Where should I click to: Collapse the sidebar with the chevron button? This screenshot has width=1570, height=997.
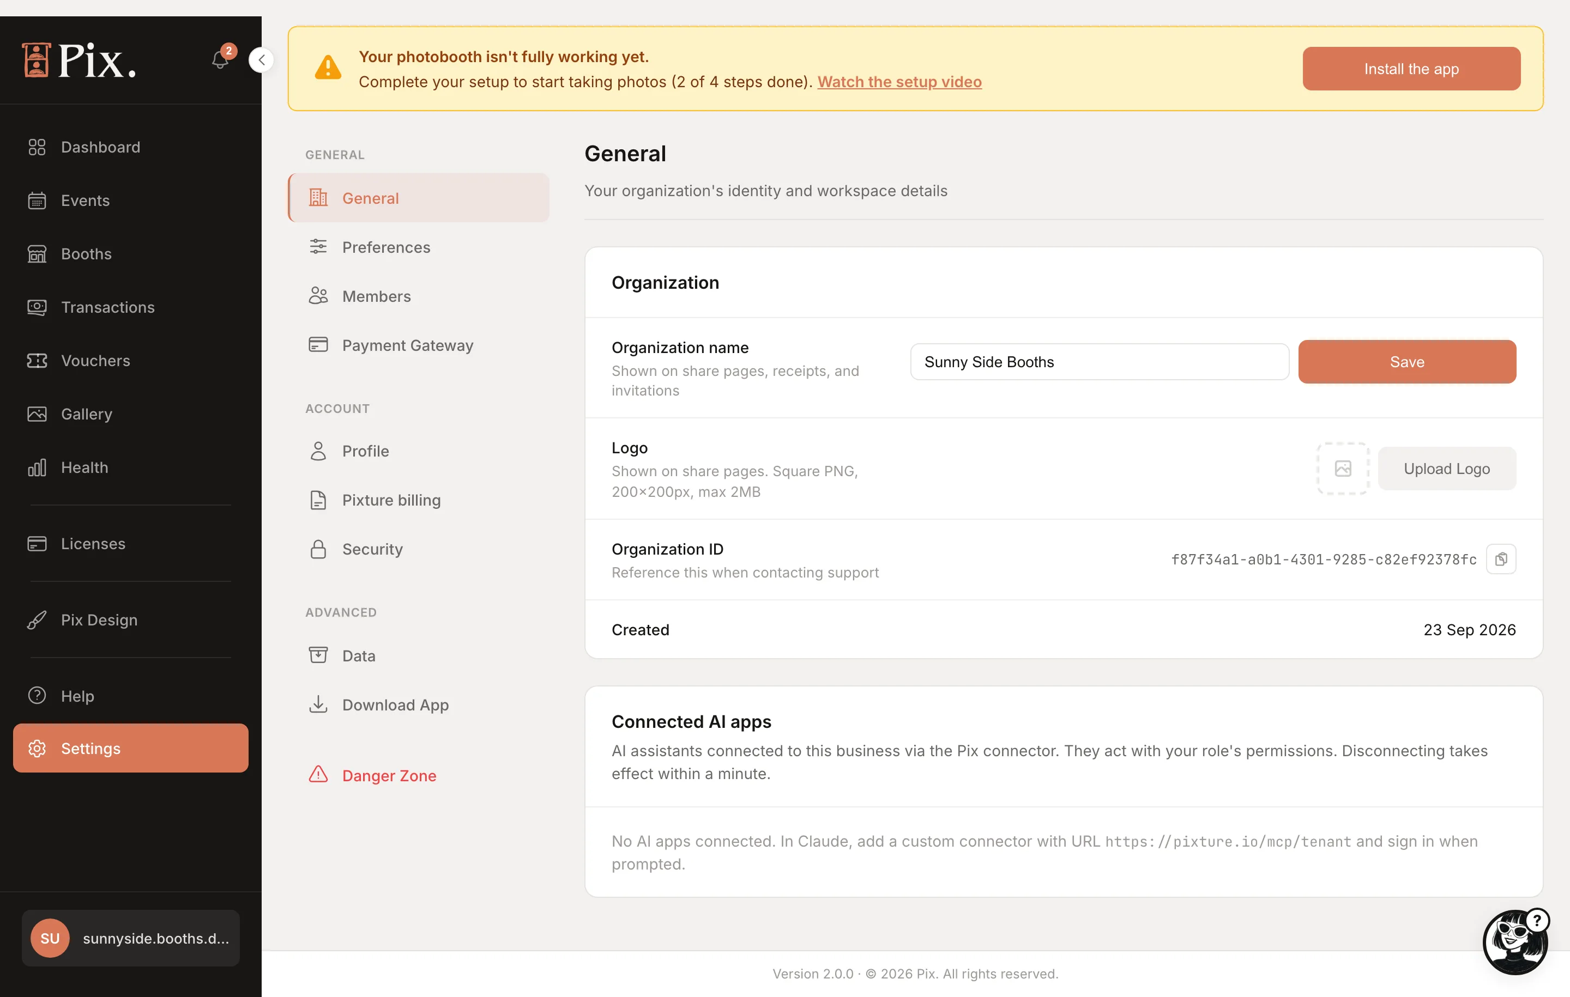(x=262, y=60)
